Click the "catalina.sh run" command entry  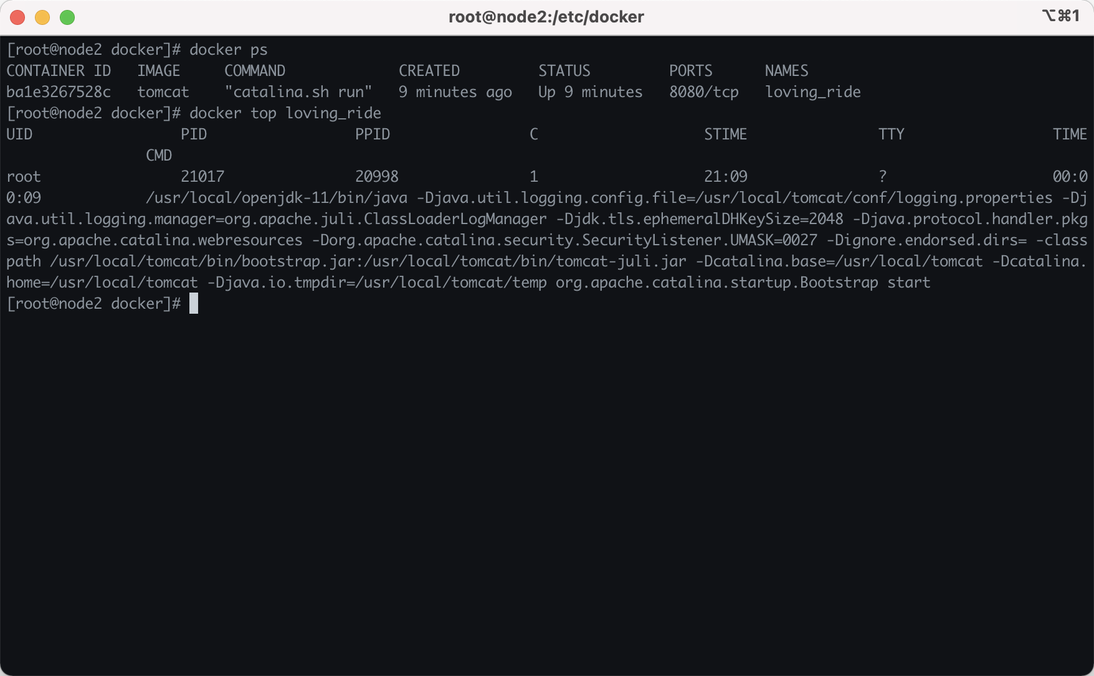(298, 92)
